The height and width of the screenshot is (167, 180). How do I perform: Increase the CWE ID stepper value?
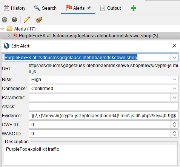174,123
